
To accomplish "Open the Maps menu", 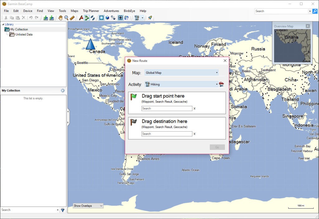I will tap(74, 11).
